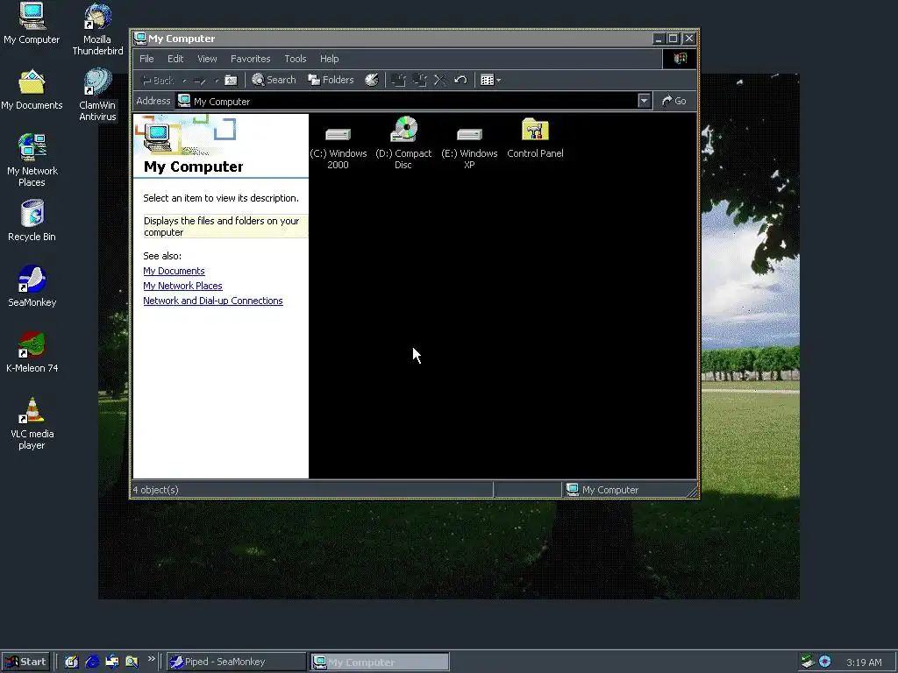The width and height of the screenshot is (898, 673).
Task: Select the SeaMonkey desktop shortcut
Action: 32,287
